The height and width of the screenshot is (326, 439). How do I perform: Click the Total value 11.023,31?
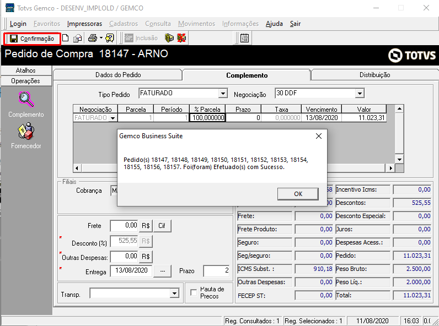(x=412, y=295)
